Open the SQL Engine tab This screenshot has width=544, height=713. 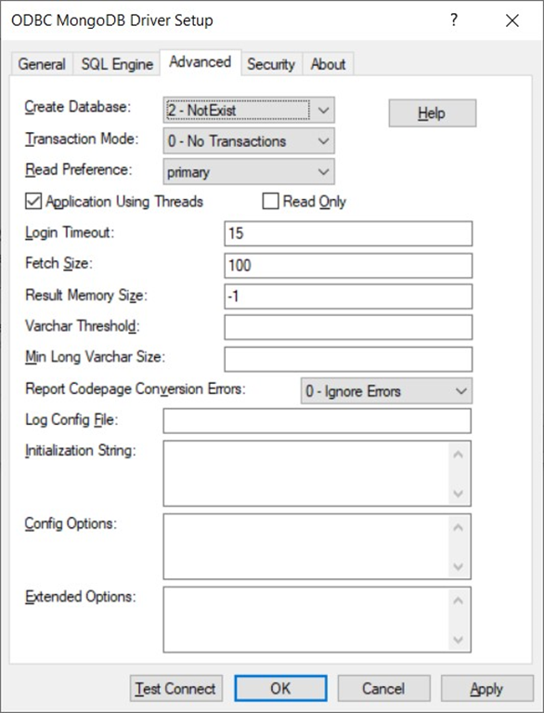[x=117, y=64]
